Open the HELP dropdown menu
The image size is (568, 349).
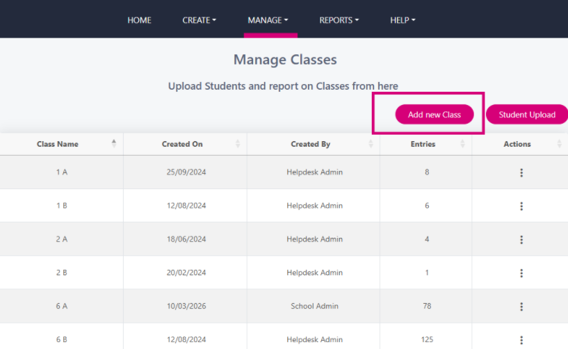coord(403,20)
